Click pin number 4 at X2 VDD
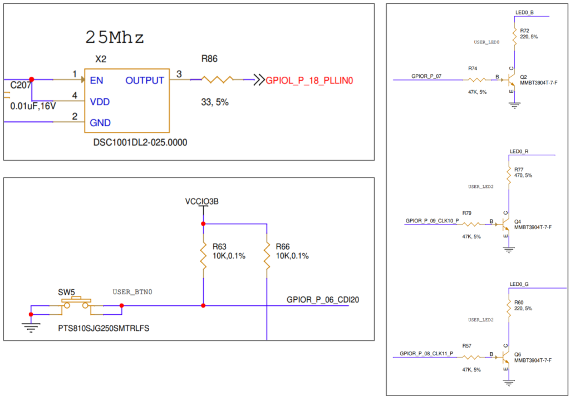 [75, 96]
